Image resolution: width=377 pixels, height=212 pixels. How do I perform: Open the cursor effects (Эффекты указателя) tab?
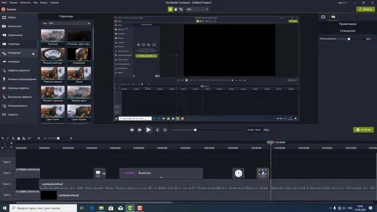click(19, 71)
